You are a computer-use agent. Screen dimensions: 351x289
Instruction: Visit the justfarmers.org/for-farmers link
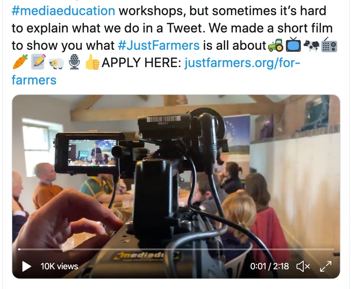click(156, 71)
